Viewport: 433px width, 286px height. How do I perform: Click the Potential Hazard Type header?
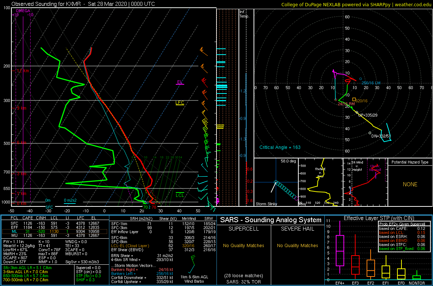coord(410,162)
